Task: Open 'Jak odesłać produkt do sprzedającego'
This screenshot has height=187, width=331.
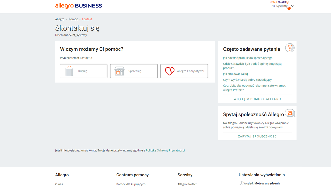Action: click(x=248, y=58)
